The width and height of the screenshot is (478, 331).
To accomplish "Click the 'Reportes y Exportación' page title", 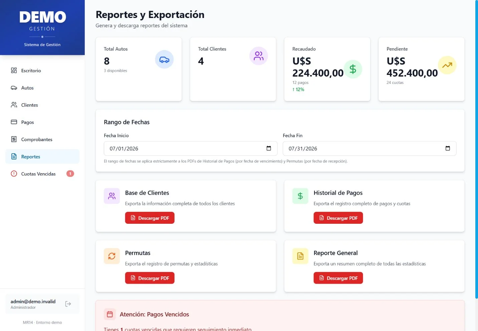I will [x=150, y=15].
